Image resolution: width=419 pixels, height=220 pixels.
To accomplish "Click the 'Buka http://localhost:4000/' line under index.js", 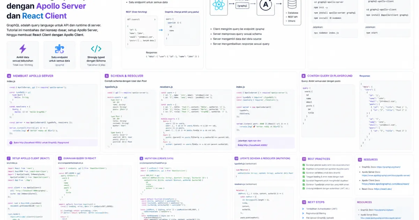I will coord(252,145).
